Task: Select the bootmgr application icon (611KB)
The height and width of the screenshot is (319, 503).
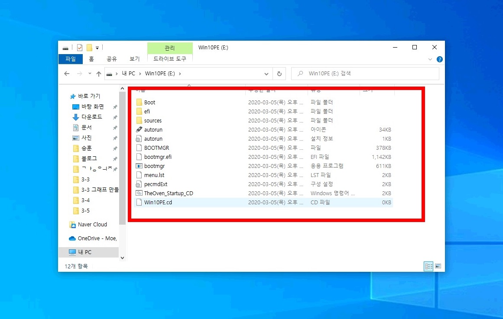Action: tap(139, 166)
